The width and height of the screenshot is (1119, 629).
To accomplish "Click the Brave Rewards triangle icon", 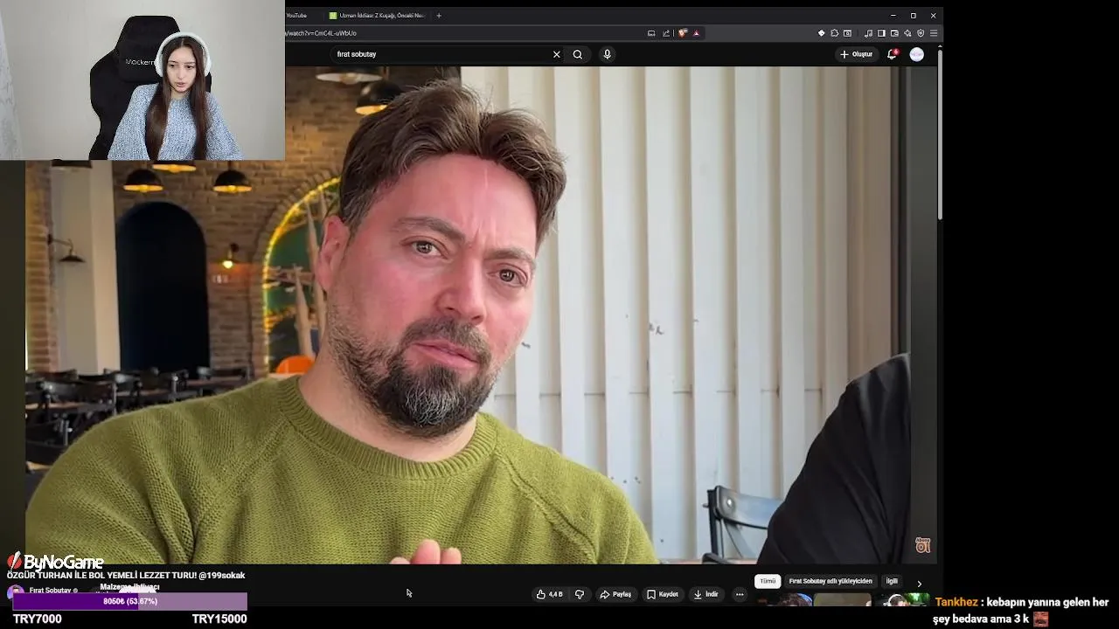I will click(x=697, y=33).
